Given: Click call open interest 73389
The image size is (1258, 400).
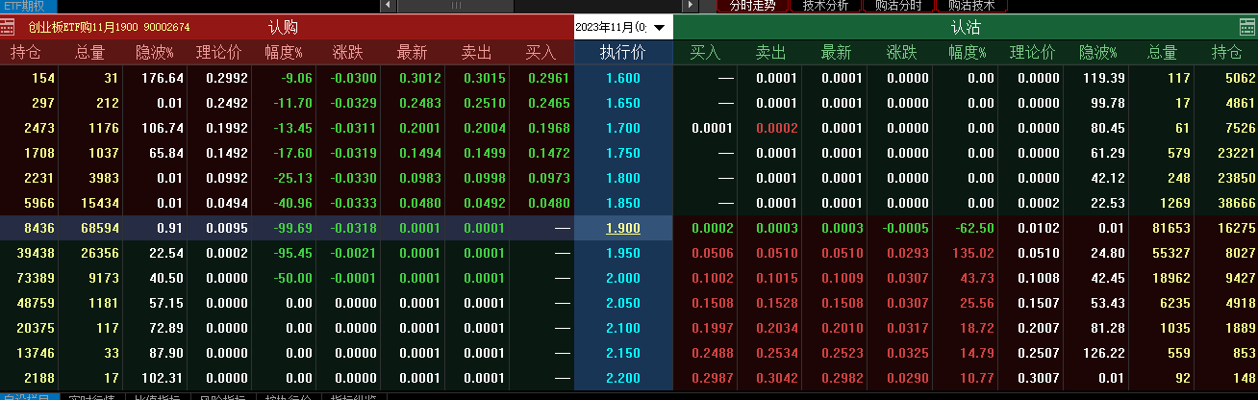Looking at the screenshot, I should [x=37, y=278].
